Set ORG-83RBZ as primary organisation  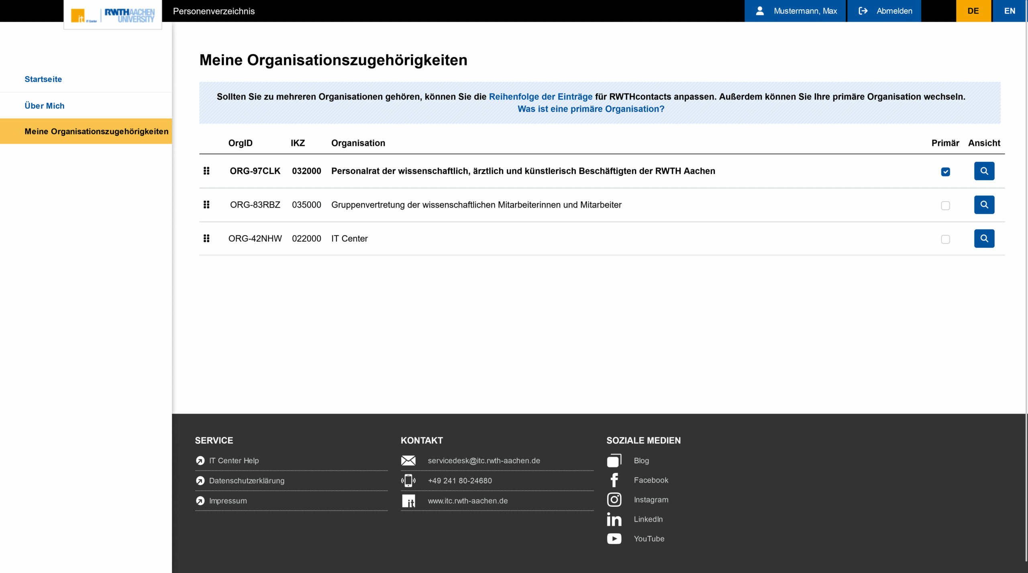[x=945, y=206]
